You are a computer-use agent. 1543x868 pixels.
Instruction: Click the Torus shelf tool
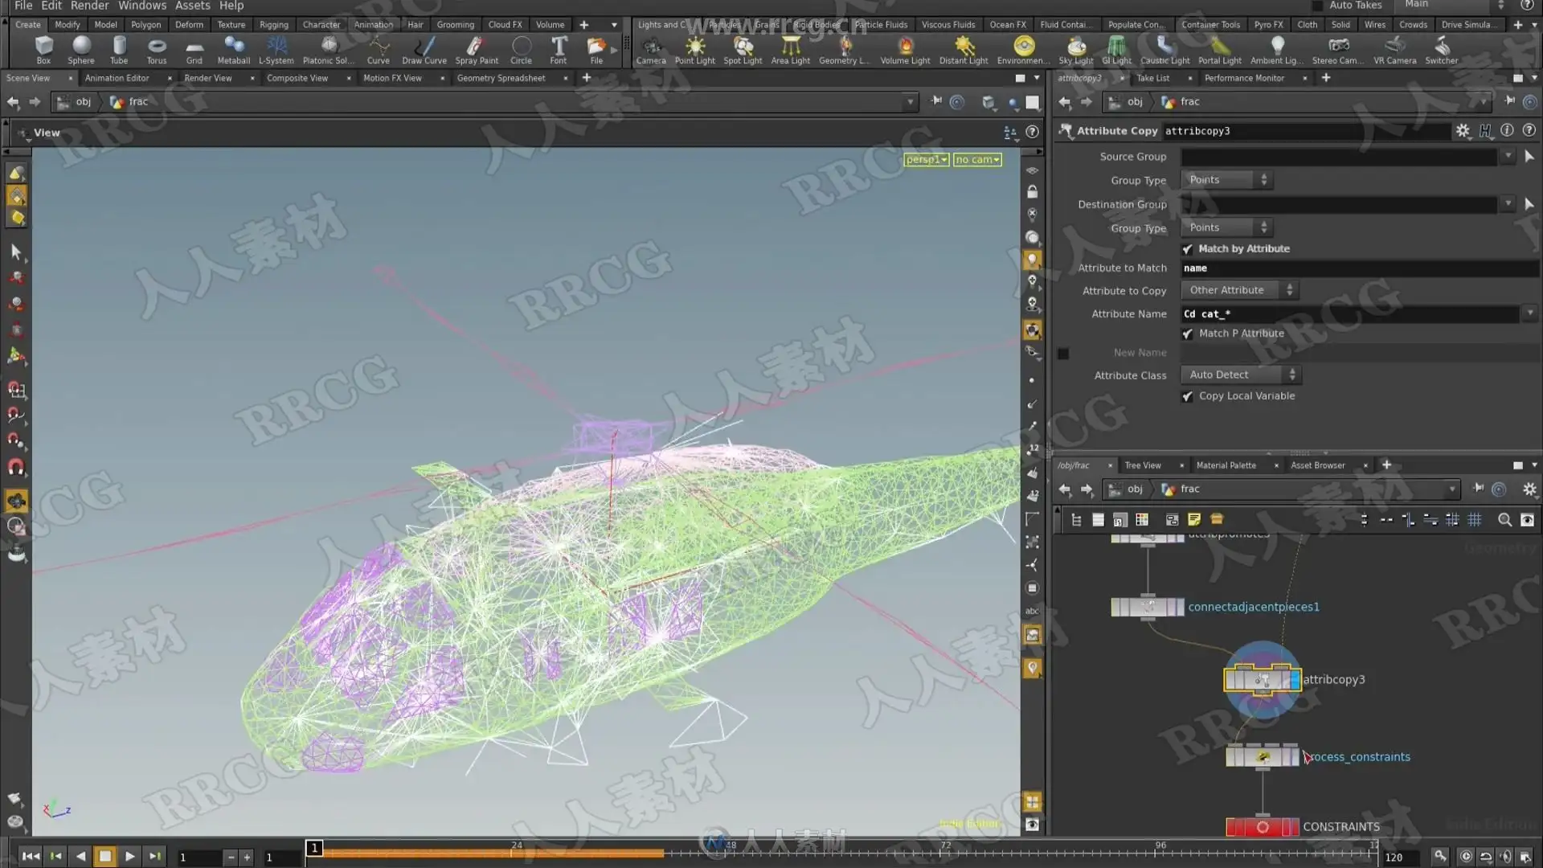pos(157,49)
